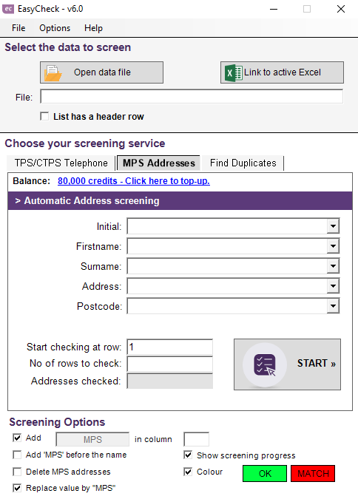
Task: Disable Show screening progress checkbox
Action: point(188,455)
